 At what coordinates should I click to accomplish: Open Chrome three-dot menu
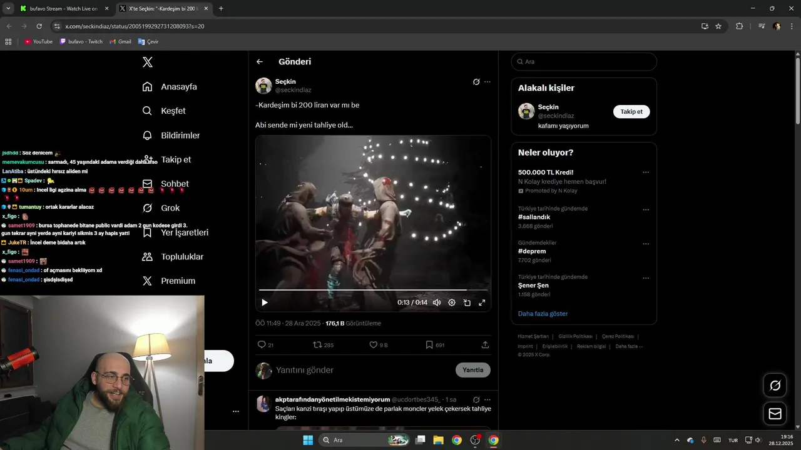click(x=792, y=26)
